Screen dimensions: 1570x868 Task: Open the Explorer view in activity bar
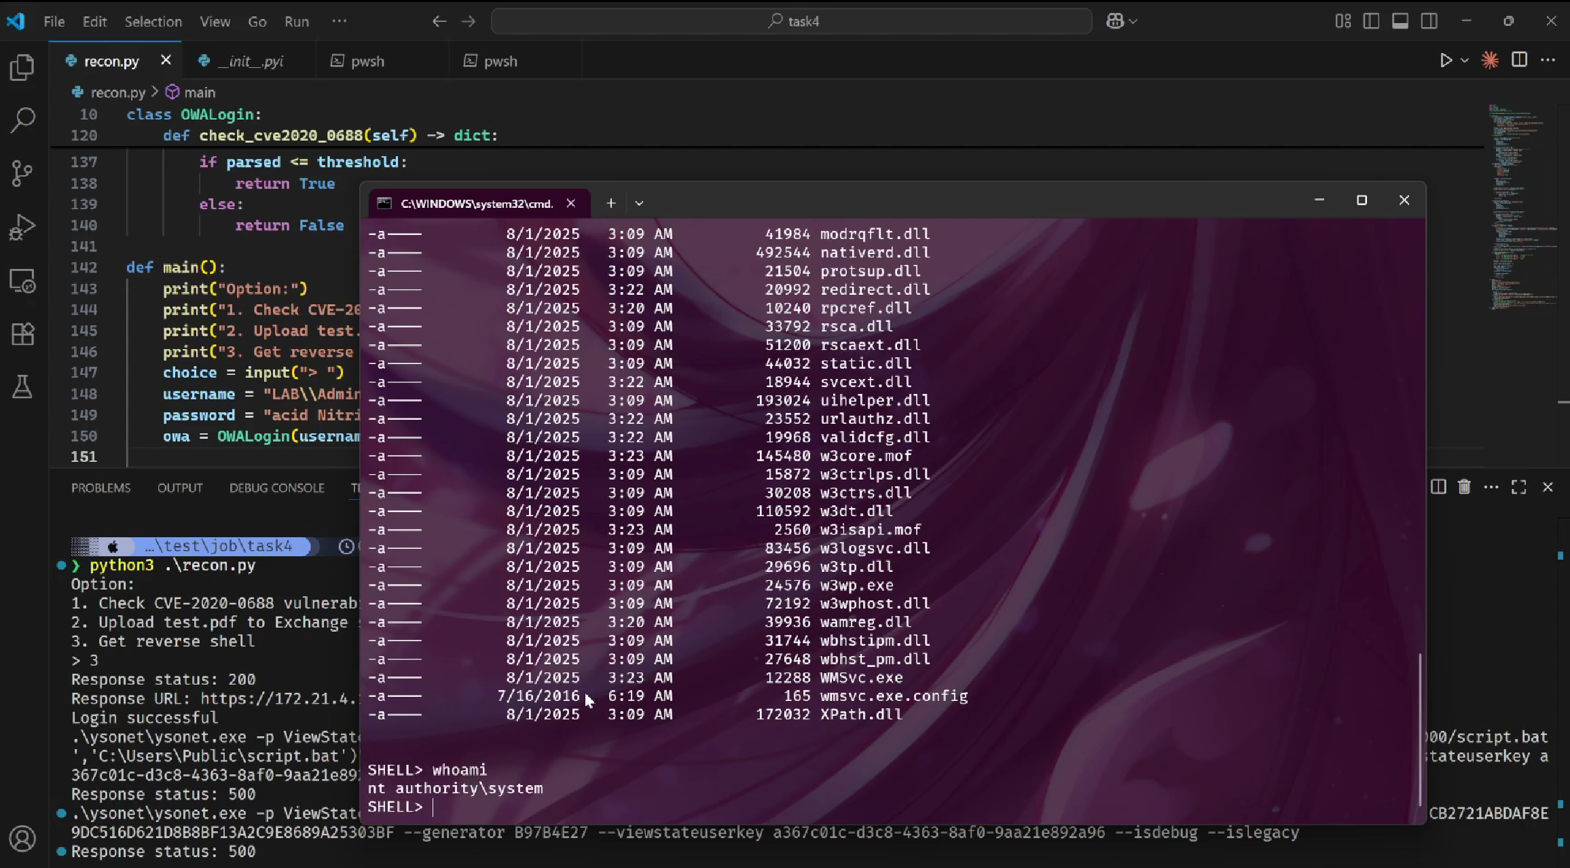pos(22,67)
